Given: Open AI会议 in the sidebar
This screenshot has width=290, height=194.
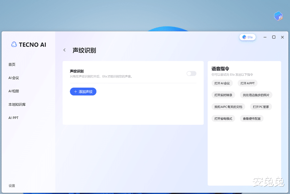Looking at the screenshot, I should coord(14,78).
